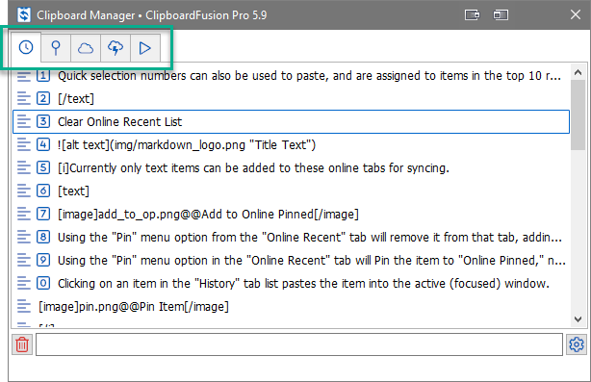The width and height of the screenshot is (591, 382).
Task: Click text-type icon beside 'Clear Online Recent List'
Action: coord(24,121)
